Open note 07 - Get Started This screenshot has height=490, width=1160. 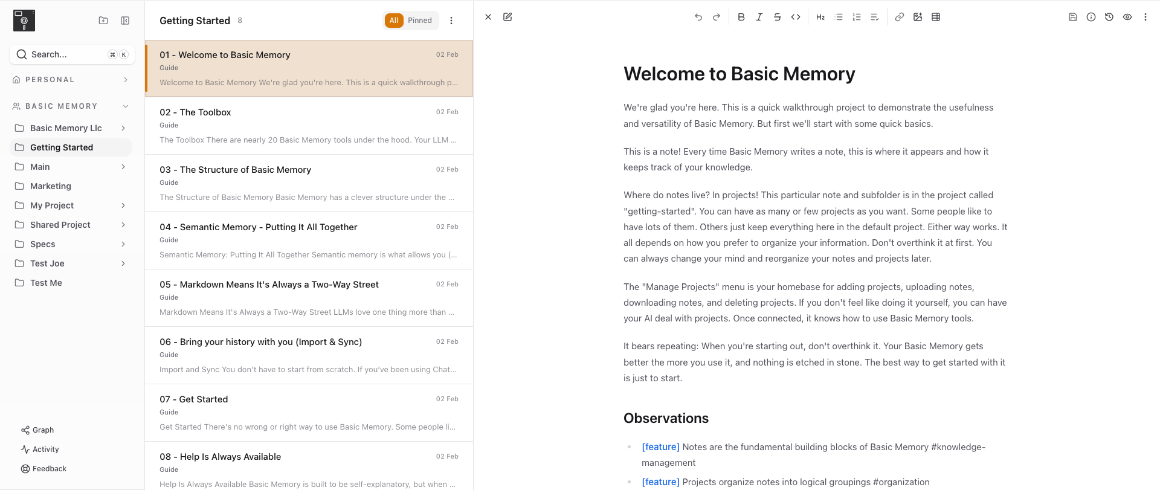pos(309,413)
